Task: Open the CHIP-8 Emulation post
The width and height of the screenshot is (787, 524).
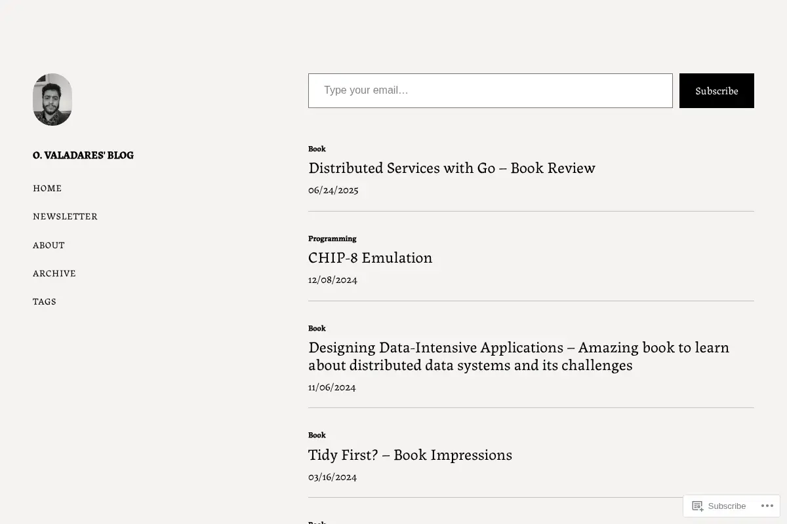Action: point(371,257)
